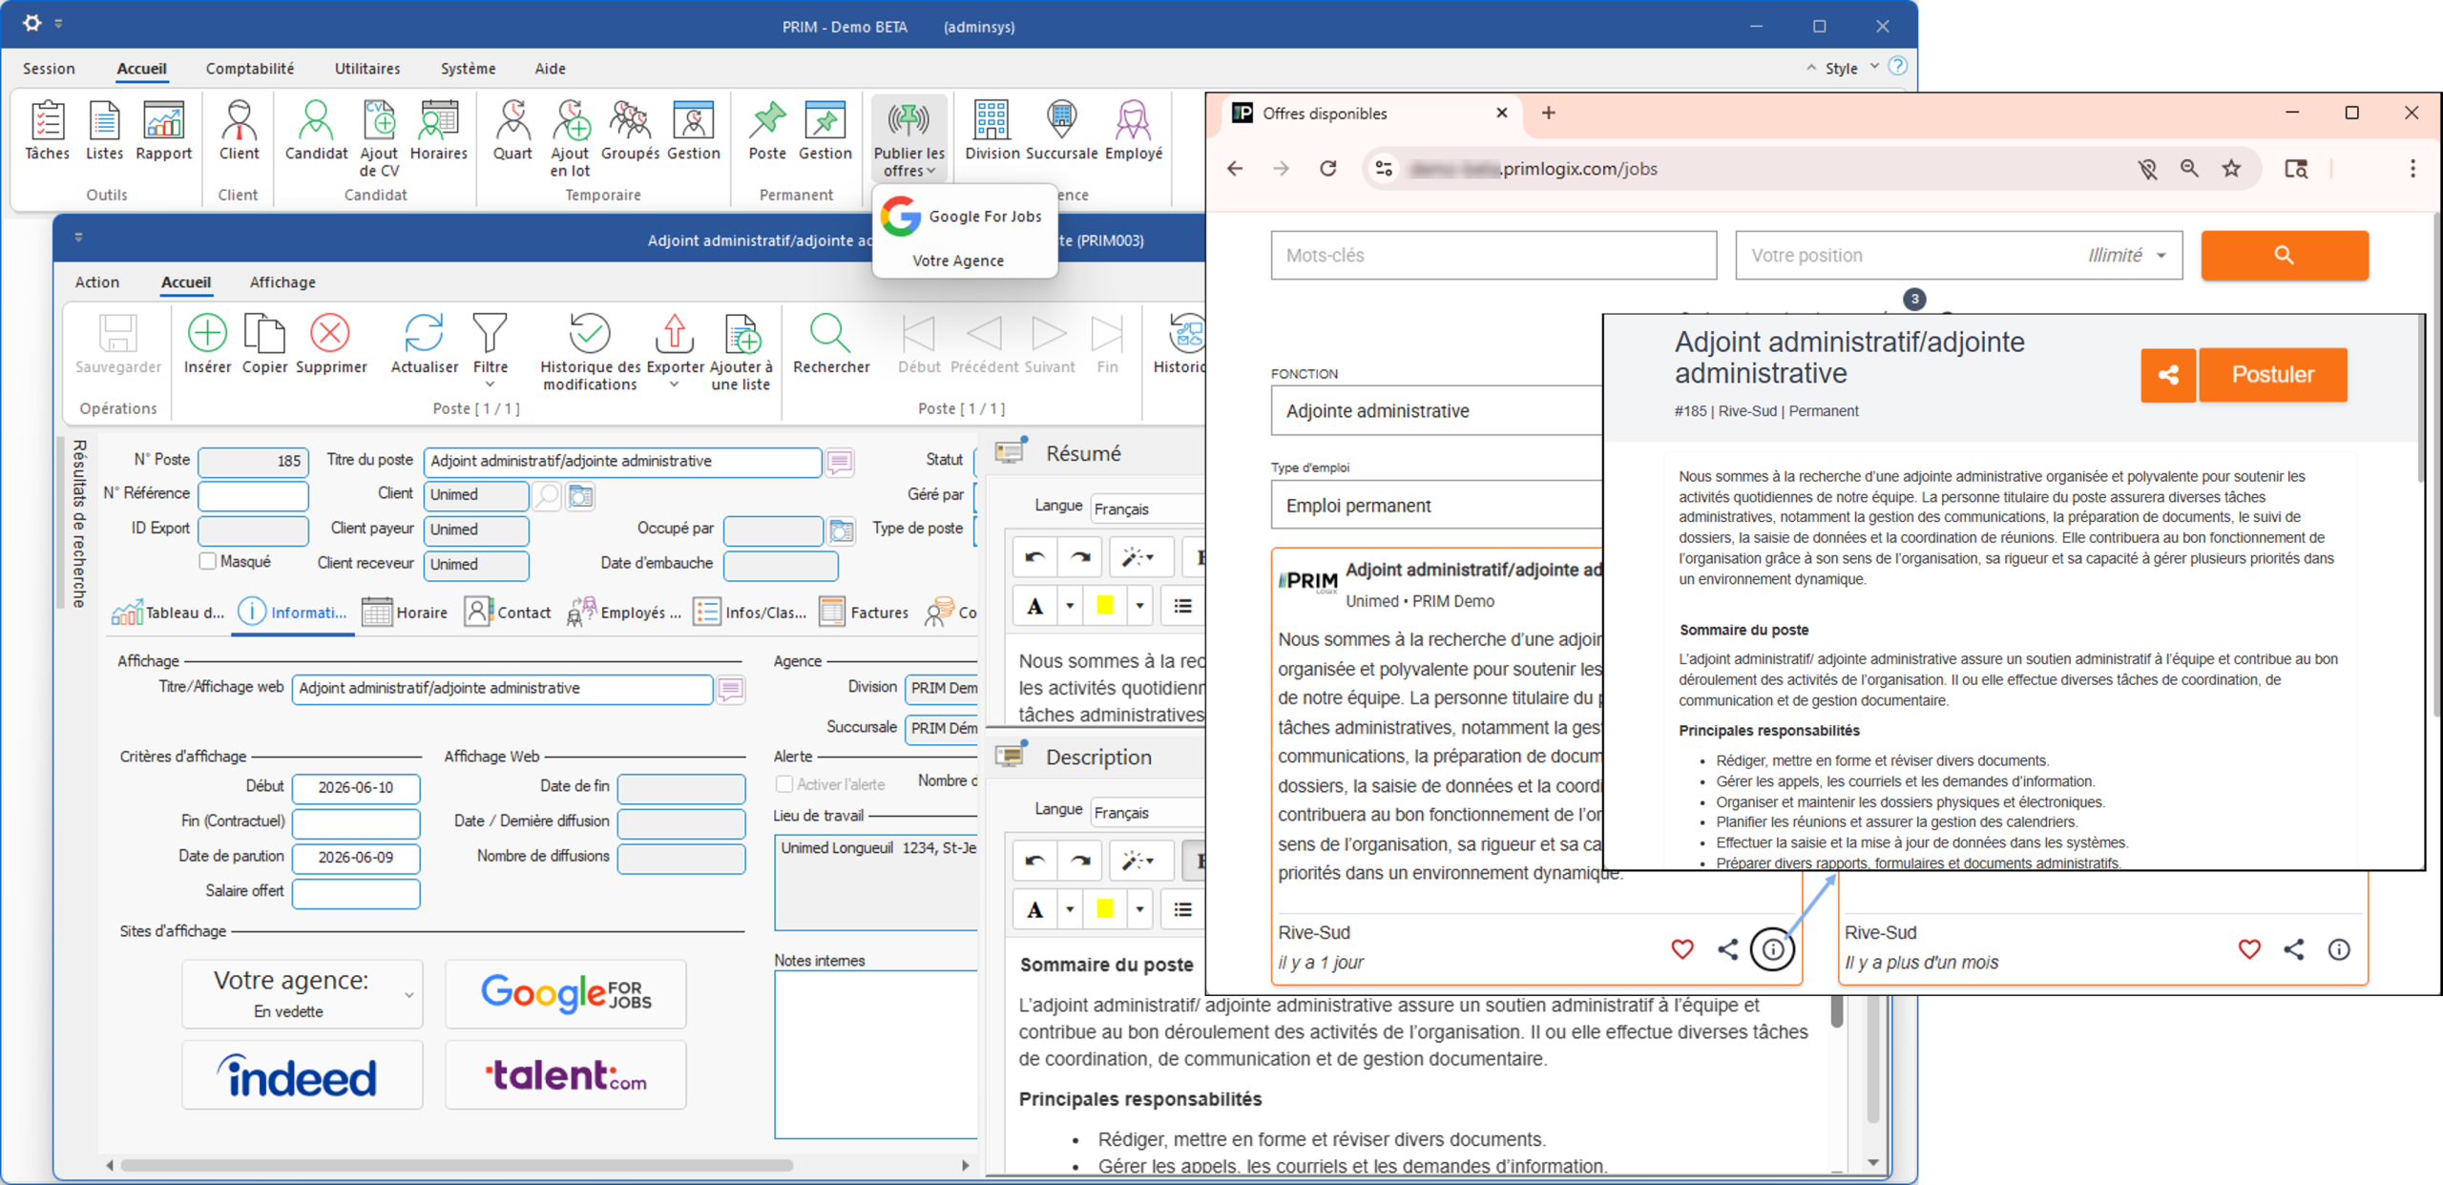This screenshot has height=1185, width=2443.
Task: Select Google For Jobs menu entry
Action: (964, 217)
